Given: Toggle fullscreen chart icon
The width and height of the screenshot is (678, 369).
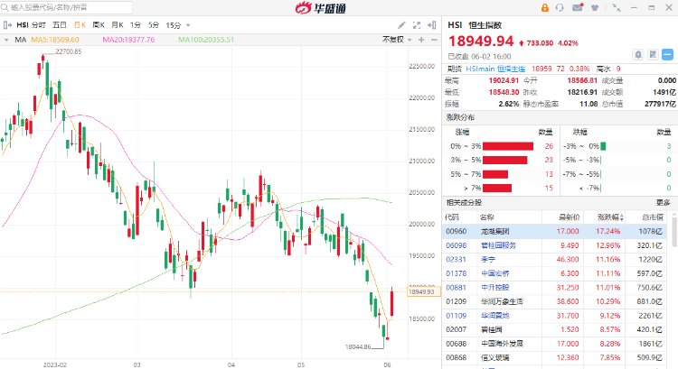Looking at the screenshot, I should (x=417, y=25).
